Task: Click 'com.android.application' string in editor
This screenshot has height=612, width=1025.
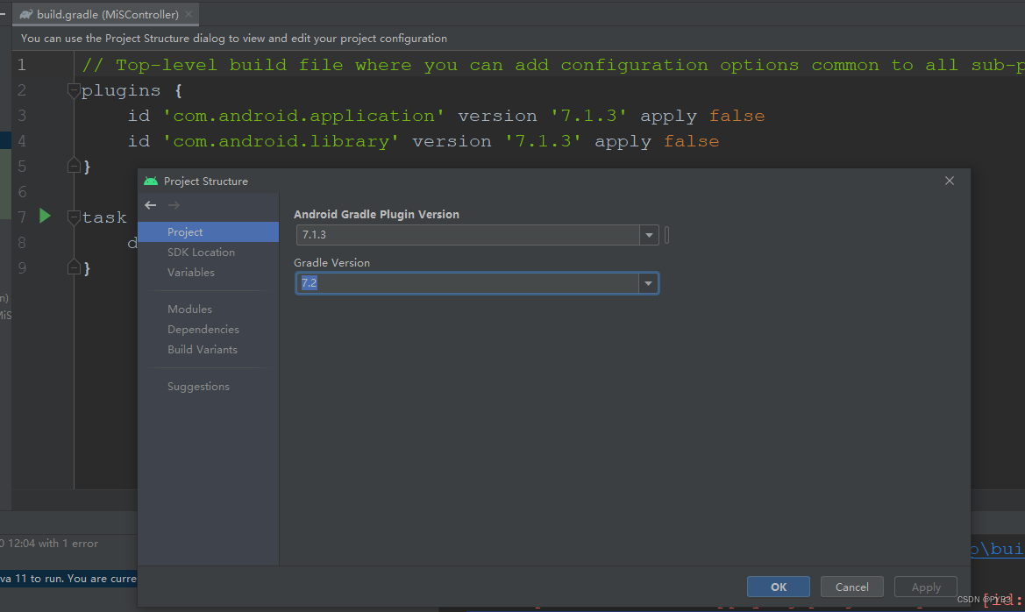Action: [x=304, y=116]
